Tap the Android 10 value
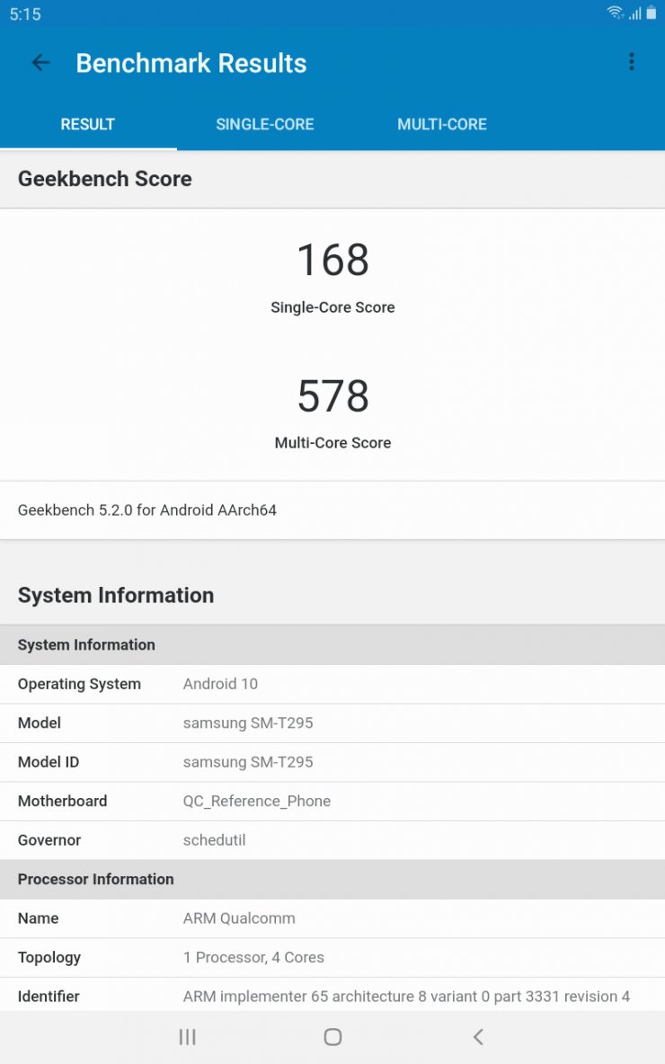 click(x=220, y=684)
